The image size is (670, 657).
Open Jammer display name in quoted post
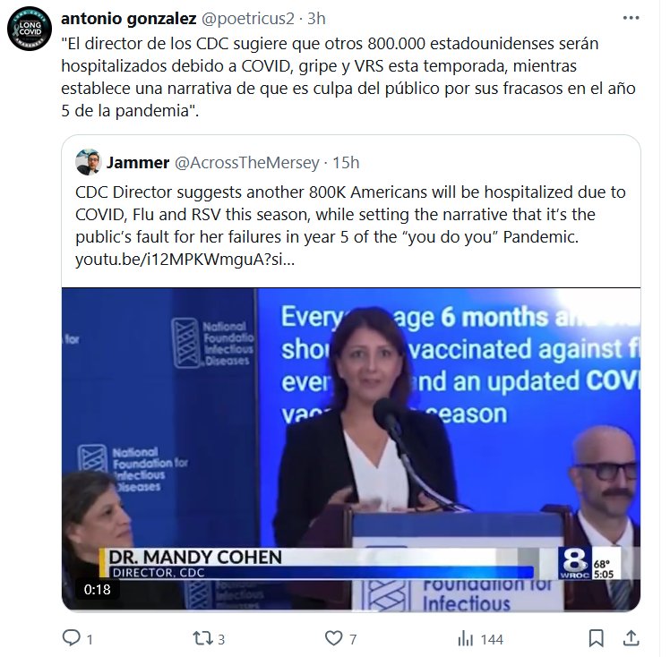(x=138, y=163)
